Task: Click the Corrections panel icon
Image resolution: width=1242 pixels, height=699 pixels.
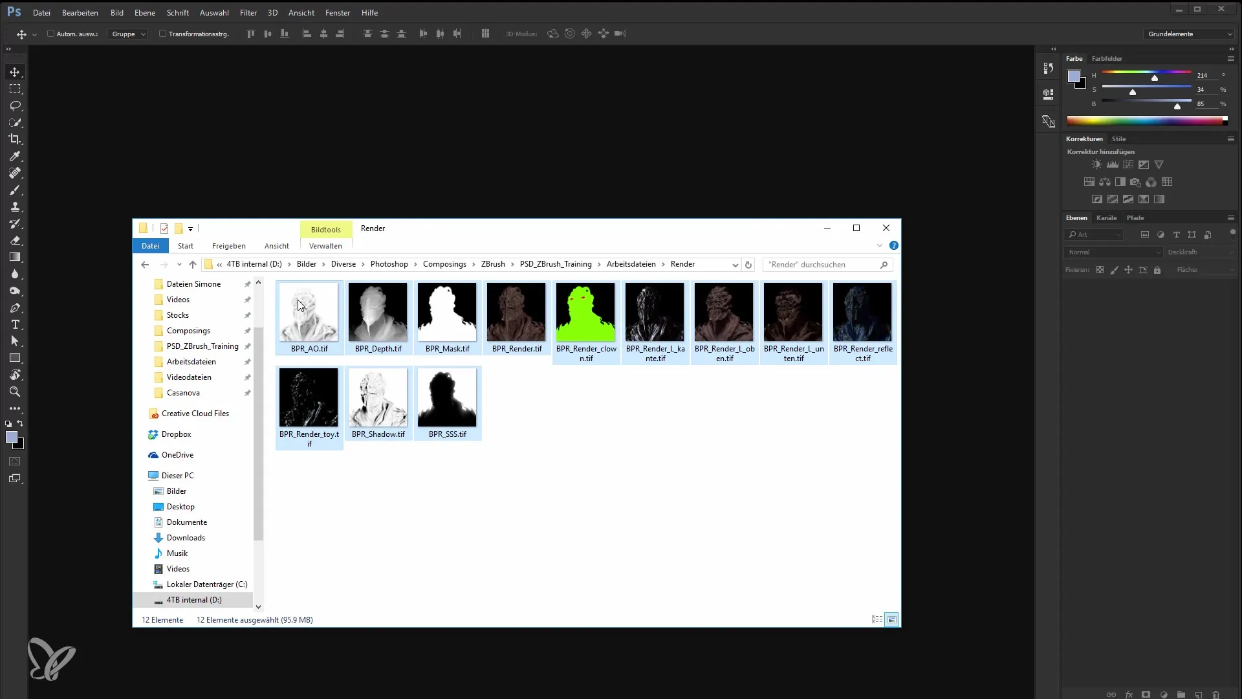Action: [1084, 139]
